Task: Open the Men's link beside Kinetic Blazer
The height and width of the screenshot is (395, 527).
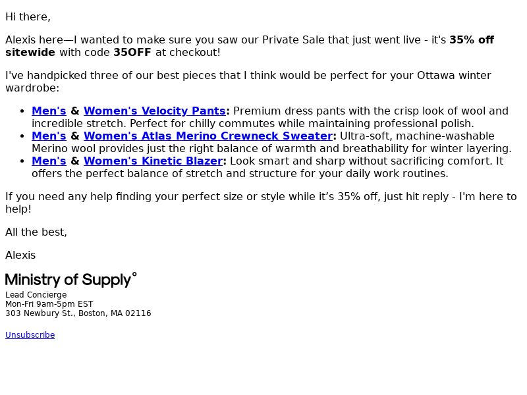Action: (x=49, y=161)
